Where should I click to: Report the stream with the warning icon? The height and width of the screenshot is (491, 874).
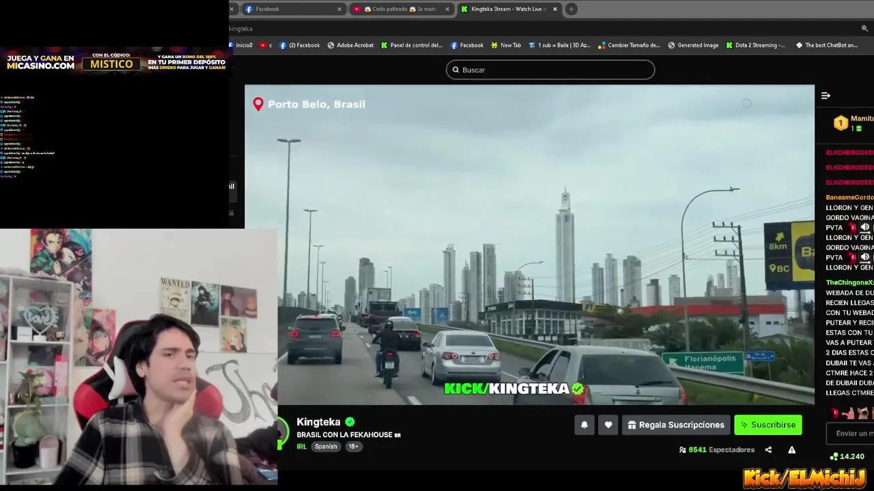[x=791, y=450]
